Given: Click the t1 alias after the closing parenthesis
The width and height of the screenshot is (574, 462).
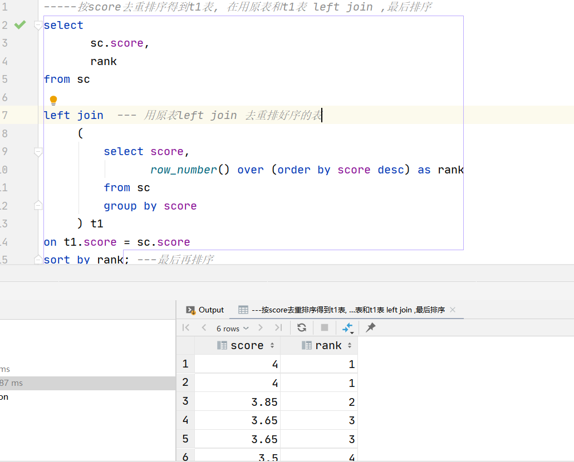Looking at the screenshot, I should pos(97,223).
